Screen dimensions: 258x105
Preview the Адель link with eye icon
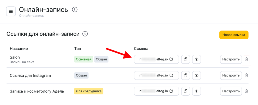point(197,91)
